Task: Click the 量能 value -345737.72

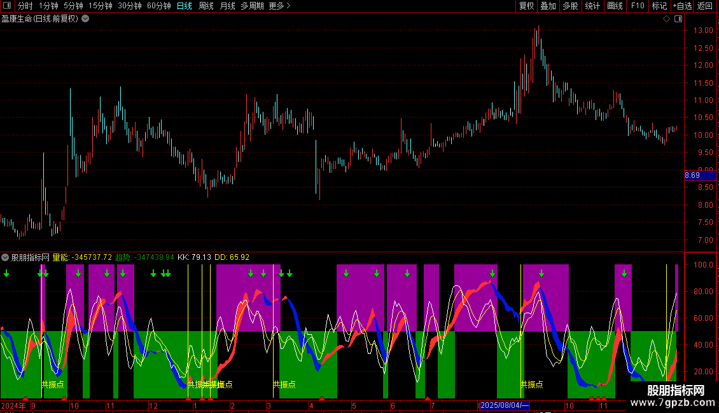Action: (92, 257)
